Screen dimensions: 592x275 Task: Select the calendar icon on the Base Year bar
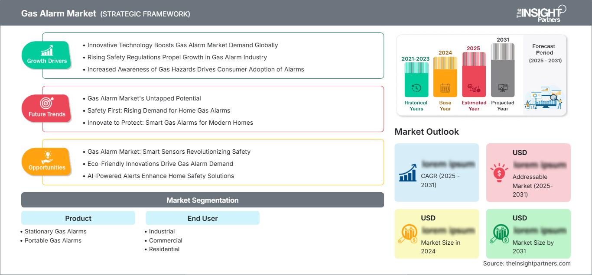pyautogui.click(x=445, y=89)
